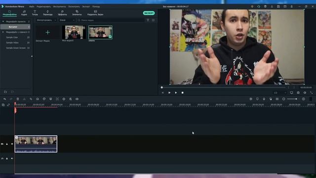The height and width of the screenshot is (178, 316).
Task: Collapse the shared media files tree arrow
Action: pyautogui.click(x=3, y=32)
